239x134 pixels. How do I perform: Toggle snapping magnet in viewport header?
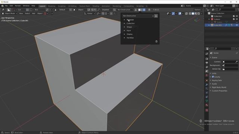click(103, 13)
